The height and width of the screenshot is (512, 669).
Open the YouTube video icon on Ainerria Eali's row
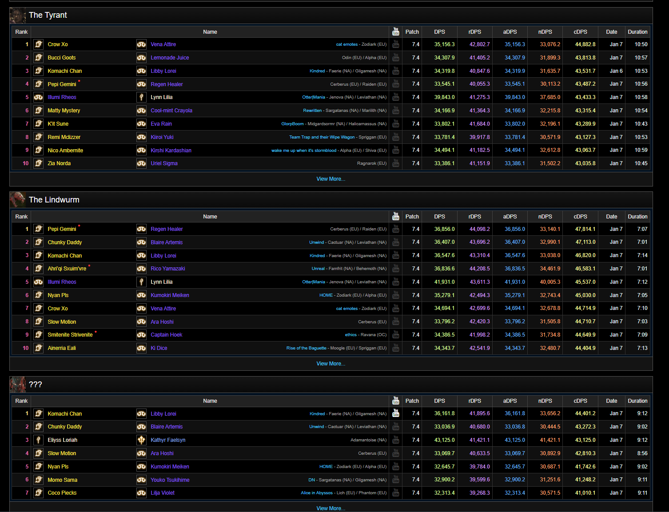(396, 348)
